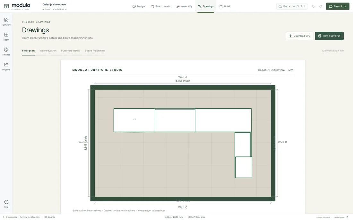Focus the Find a tool search field
The height and width of the screenshot is (220, 353).
292,6
